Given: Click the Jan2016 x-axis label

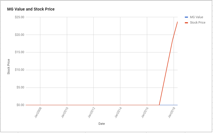Looking at the screenshot, I should coord(145,113).
